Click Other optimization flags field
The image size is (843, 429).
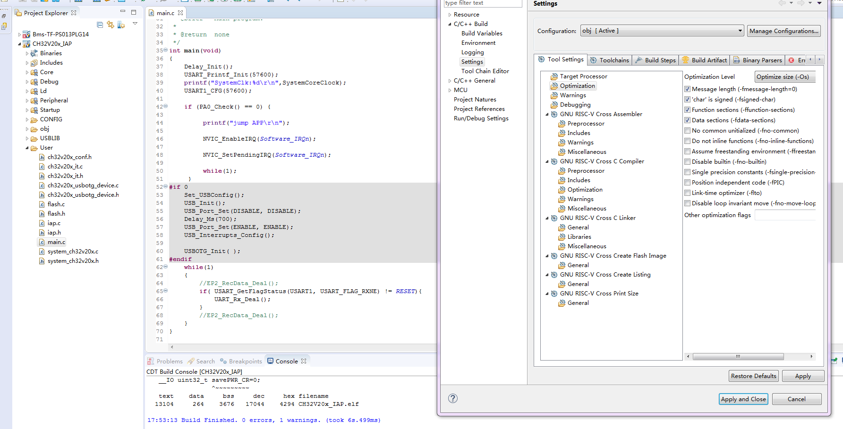[x=785, y=215]
